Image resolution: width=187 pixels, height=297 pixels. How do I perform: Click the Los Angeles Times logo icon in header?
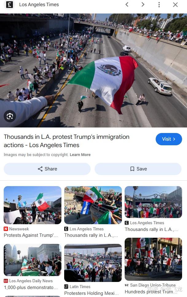[x=10, y=5]
